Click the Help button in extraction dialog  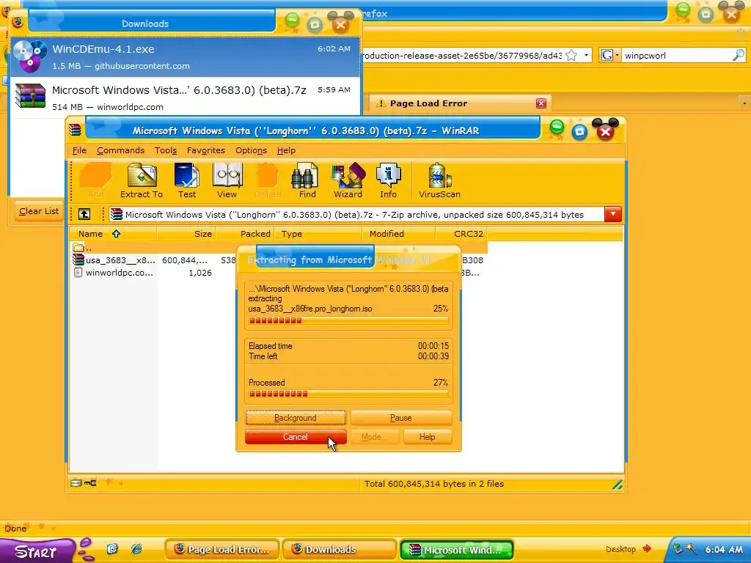pyautogui.click(x=428, y=437)
